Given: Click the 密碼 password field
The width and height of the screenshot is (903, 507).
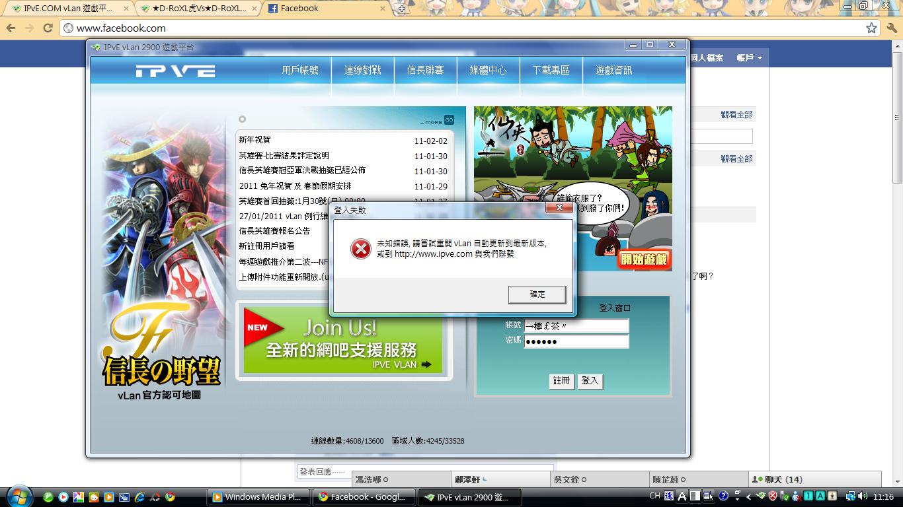Looking at the screenshot, I should [576, 341].
